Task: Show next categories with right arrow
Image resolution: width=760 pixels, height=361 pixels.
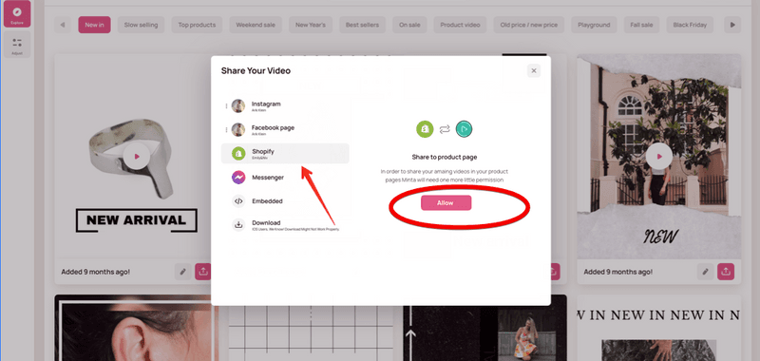Action: (732, 25)
